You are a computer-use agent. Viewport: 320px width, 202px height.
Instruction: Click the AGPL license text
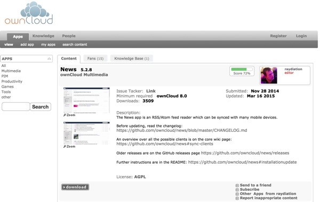(x=140, y=177)
